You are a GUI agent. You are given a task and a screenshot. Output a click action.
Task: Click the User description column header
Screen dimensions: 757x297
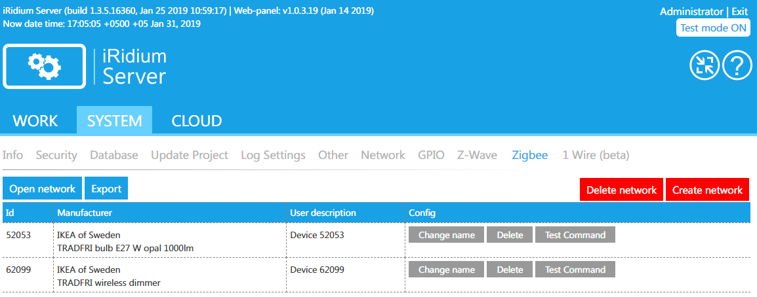pos(345,212)
